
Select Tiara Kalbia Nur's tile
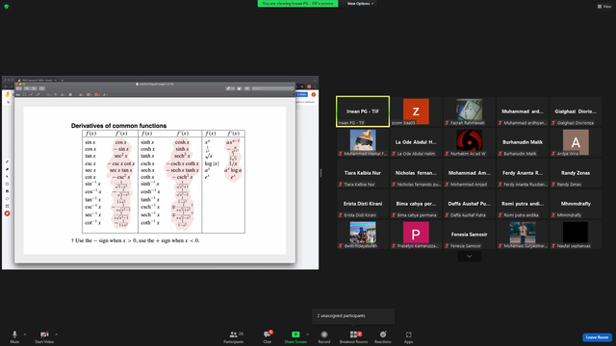click(363, 173)
